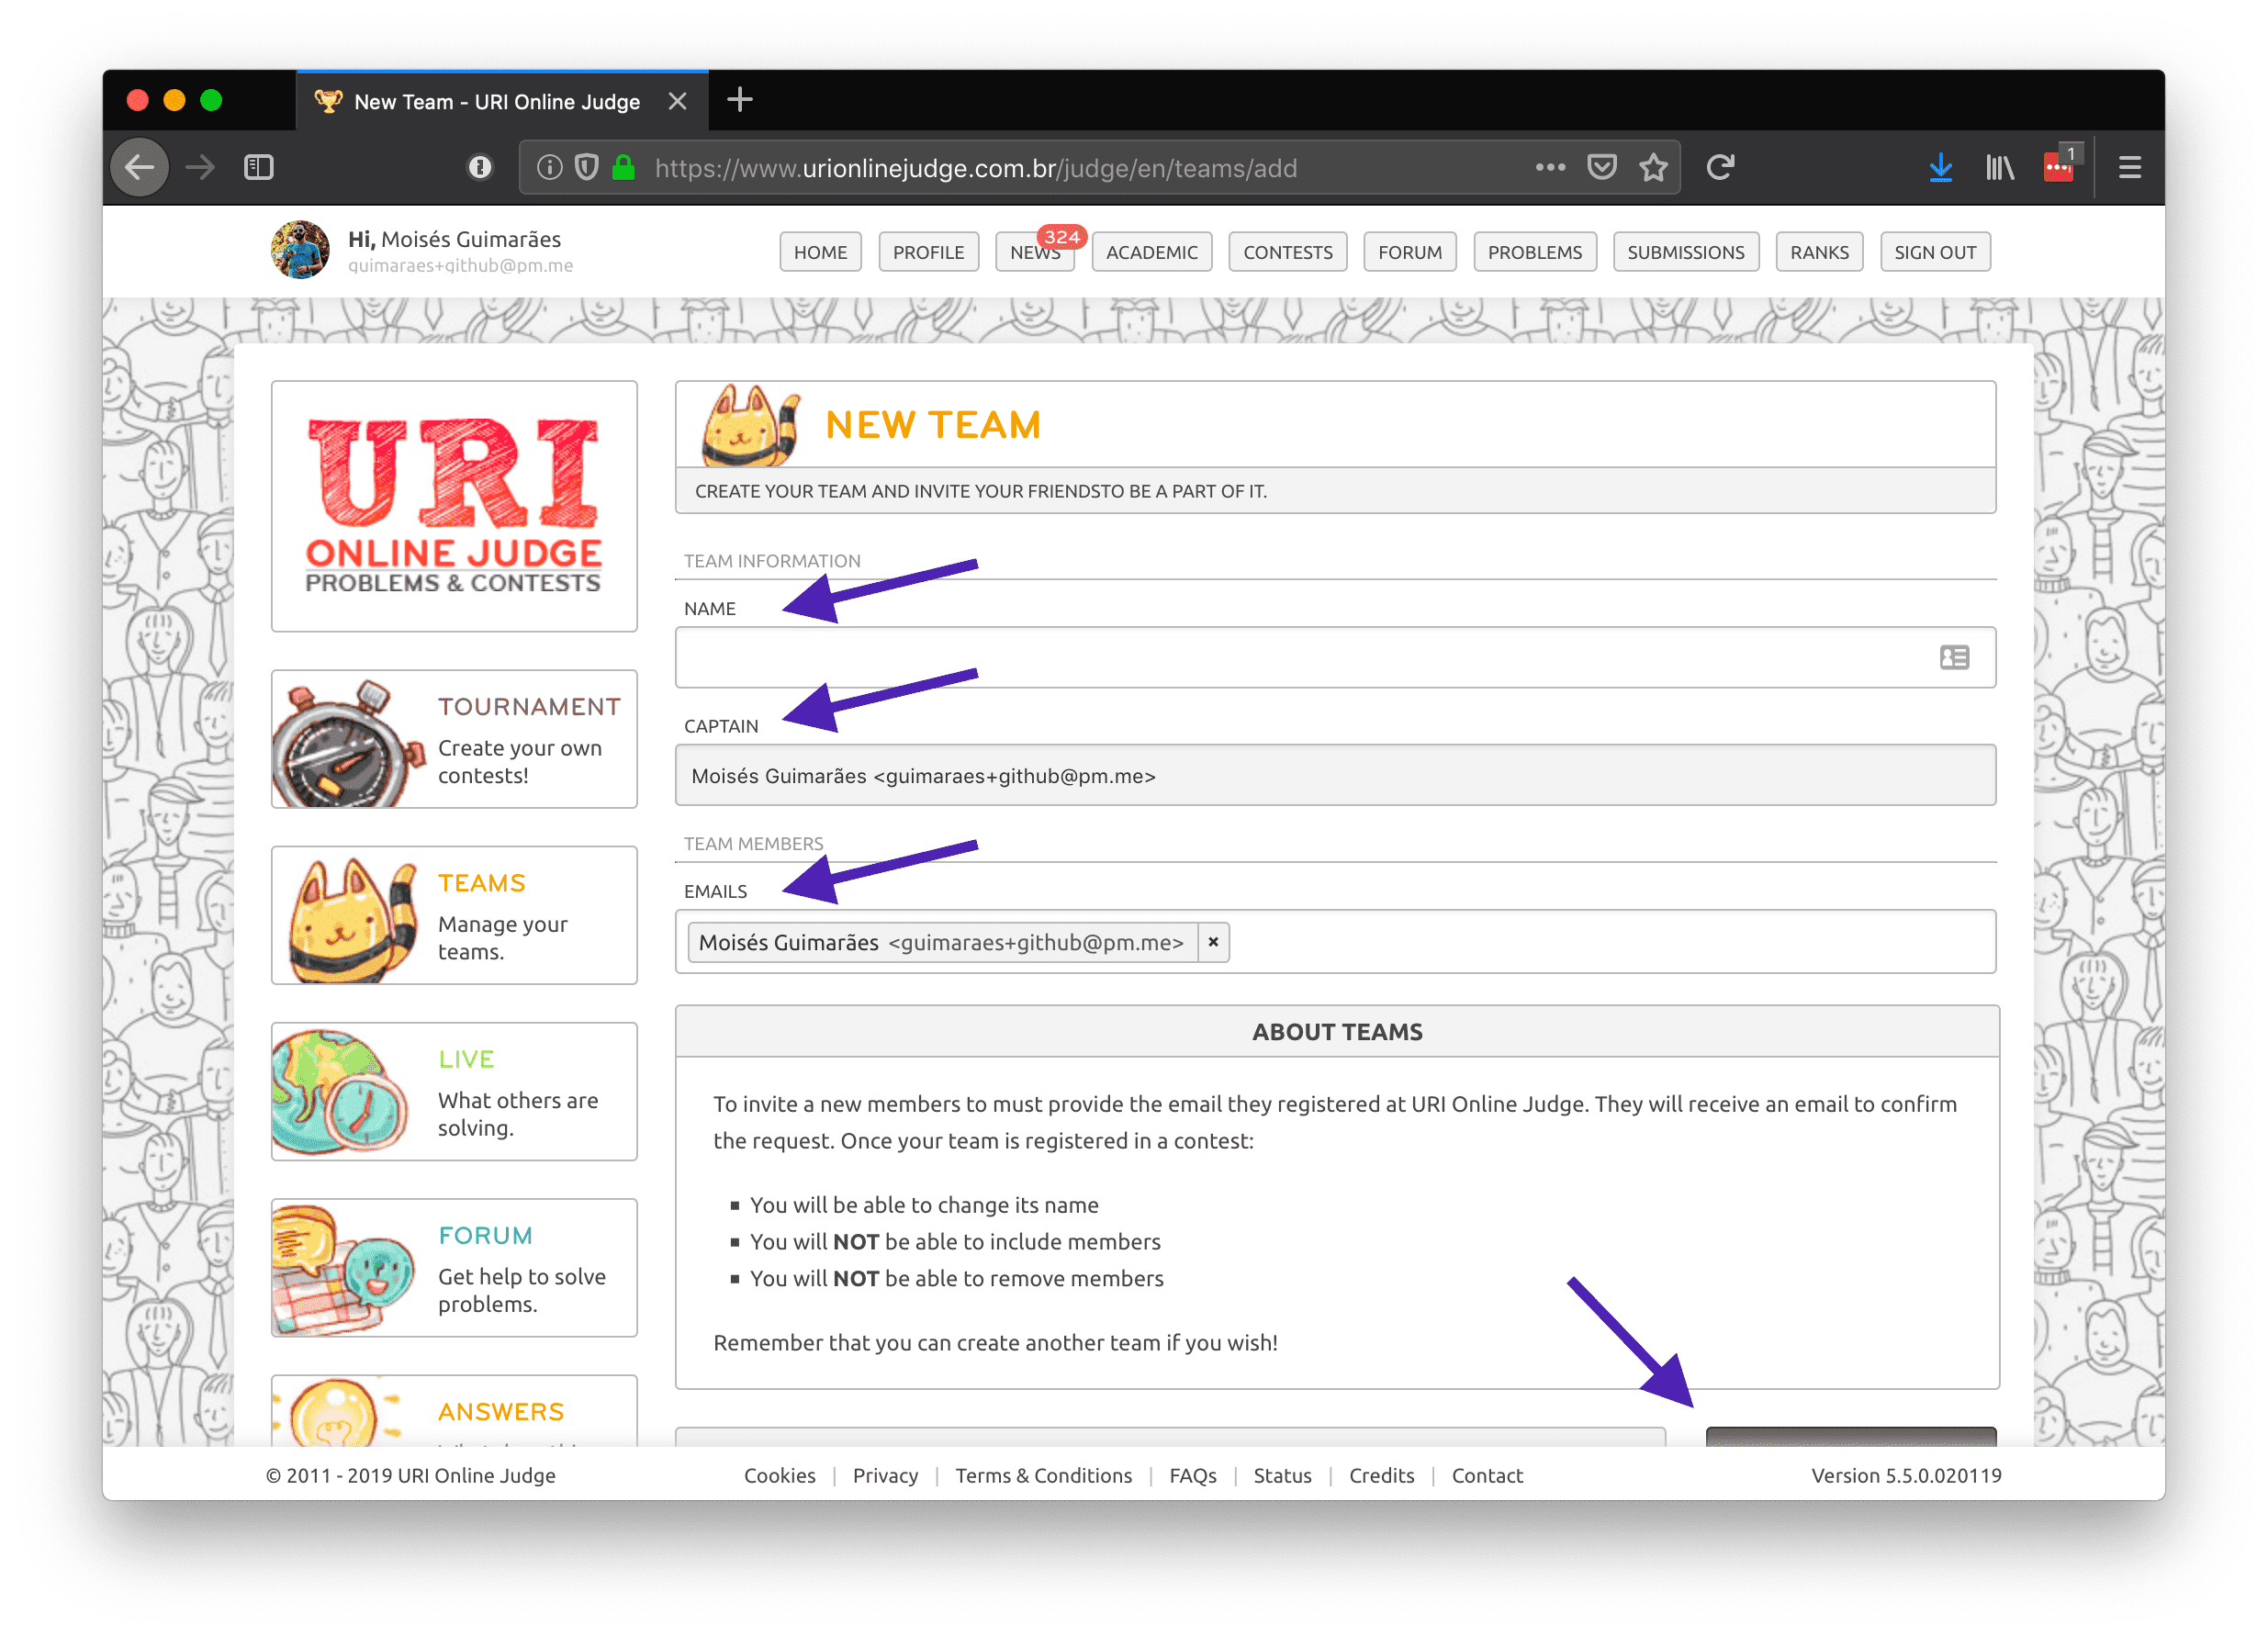2268x1636 pixels.
Task: Remove Moisés Guimarães email tag
Action: click(x=1213, y=942)
